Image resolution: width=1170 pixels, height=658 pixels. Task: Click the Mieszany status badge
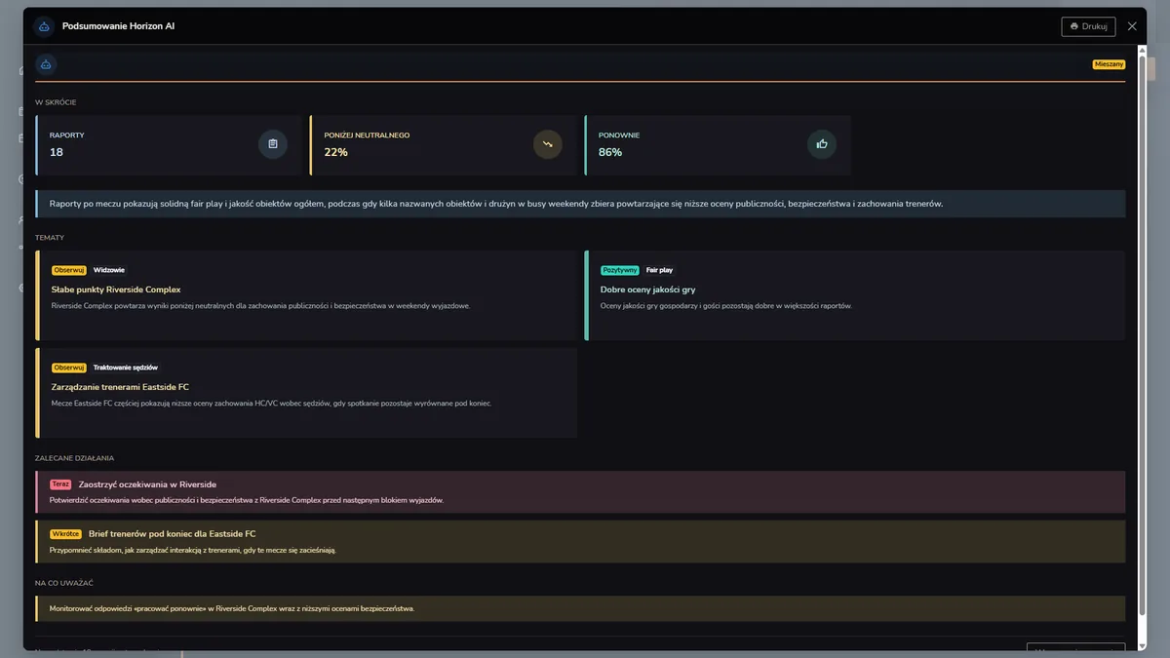(x=1110, y=64)
